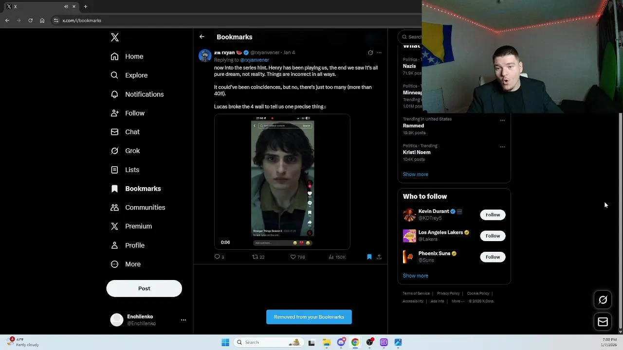Image resolution: width=623 pixels, height=350 pixels.
Task: Open Grok icon in sidebar
Action: (114, 151)
